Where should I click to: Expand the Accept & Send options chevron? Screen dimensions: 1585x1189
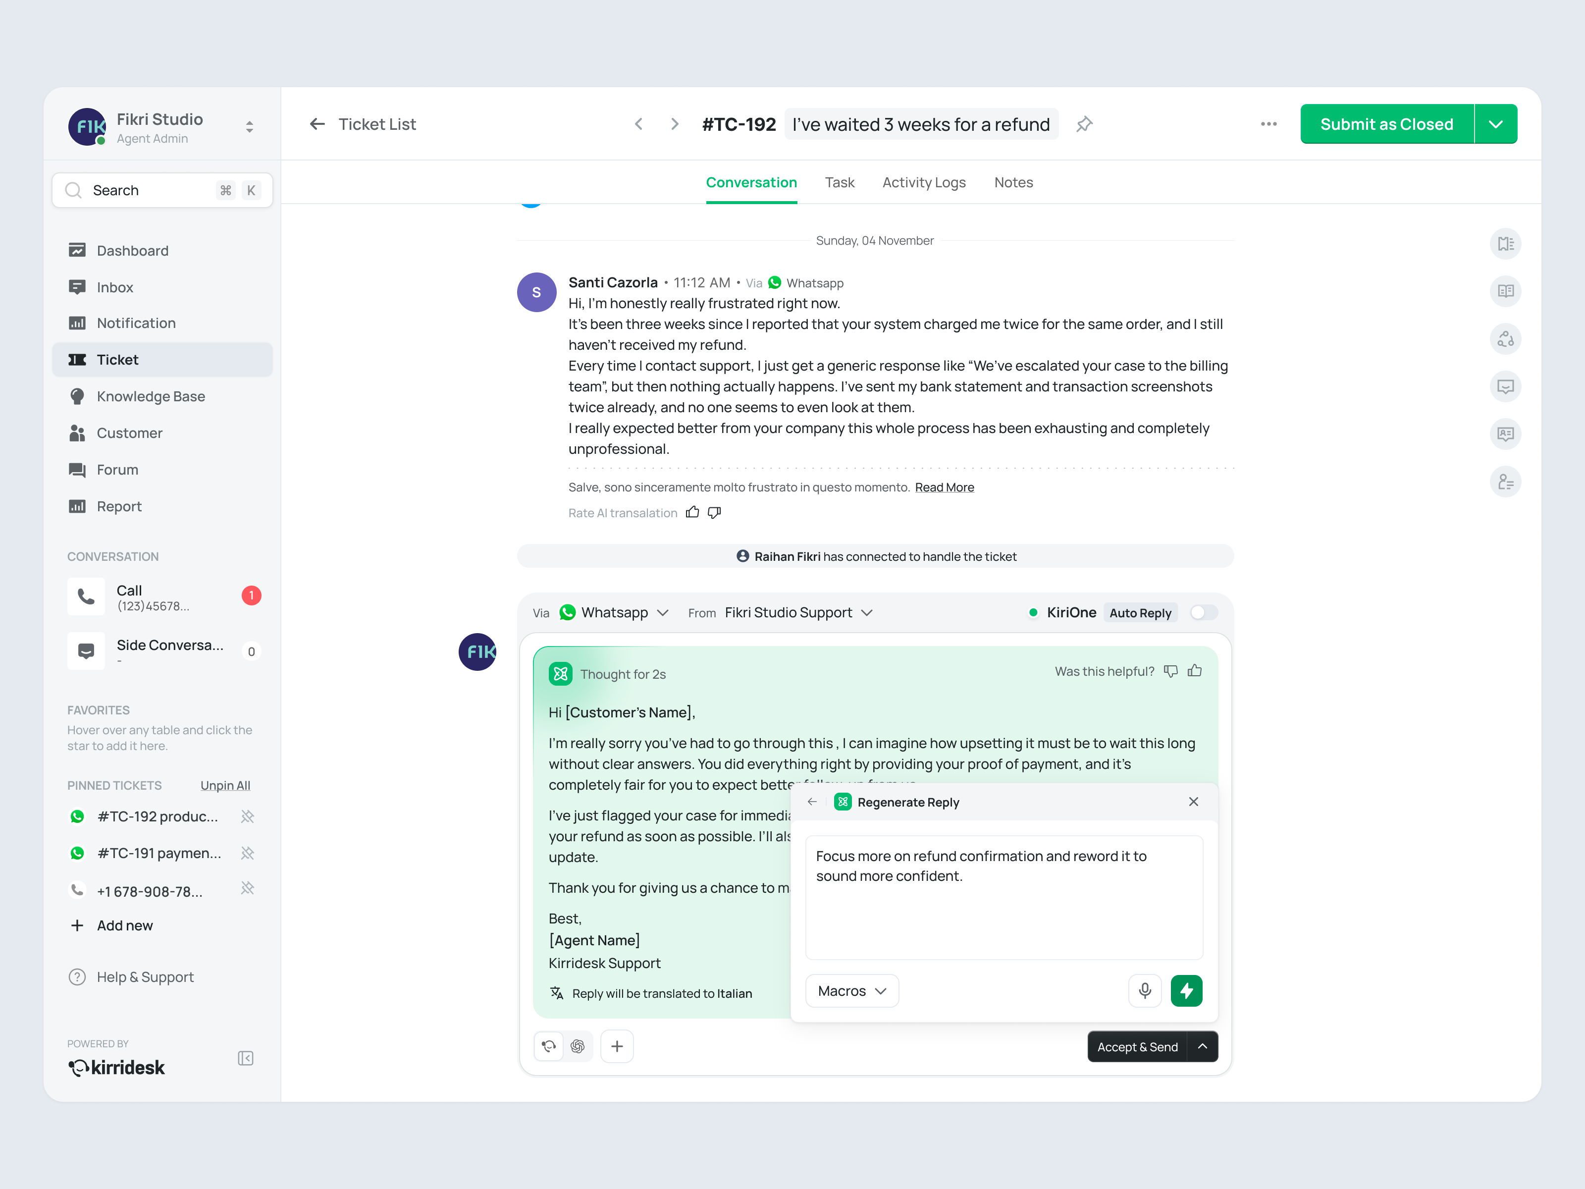(1203, 1046)
